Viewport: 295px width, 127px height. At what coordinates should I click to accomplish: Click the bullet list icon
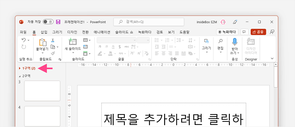157,40
